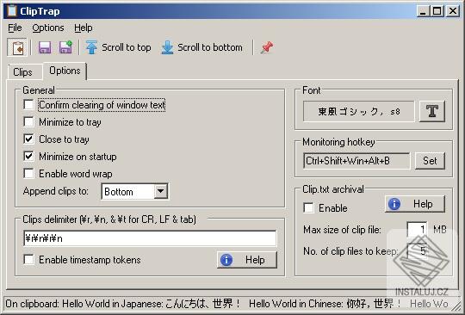Click the Clips delimiter text field
Image resolution: width=465 pixels, height=315 pixels.
(x=150, y=238)
